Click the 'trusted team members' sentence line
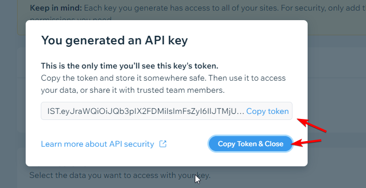Viewport: 366px width, 188px height. point(132,90)
